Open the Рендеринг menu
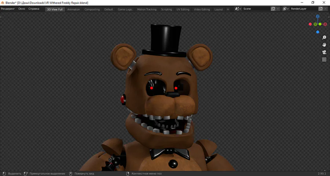The image size is (330, 176). 8,9
